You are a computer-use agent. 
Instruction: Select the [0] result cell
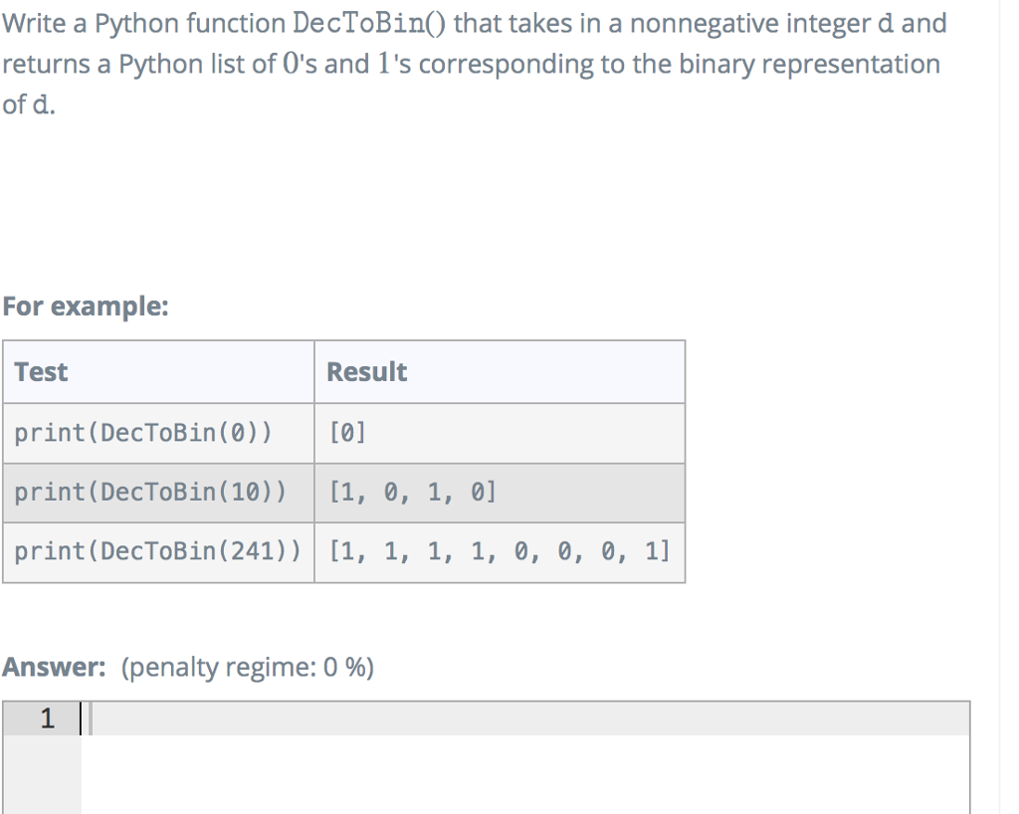(x=343, y=432)
